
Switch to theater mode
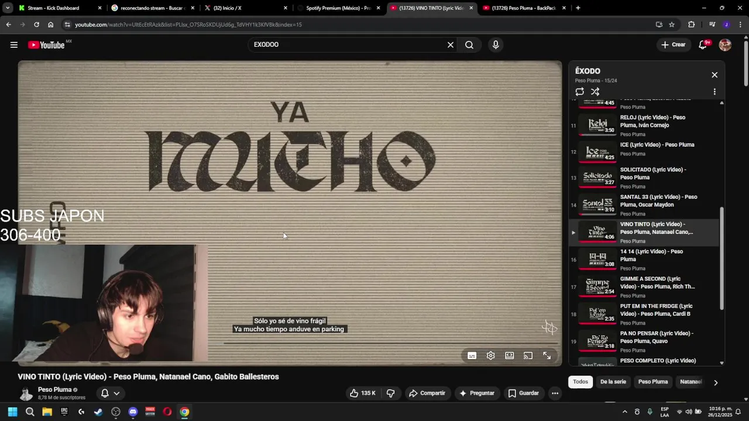[x=510, y=356]
